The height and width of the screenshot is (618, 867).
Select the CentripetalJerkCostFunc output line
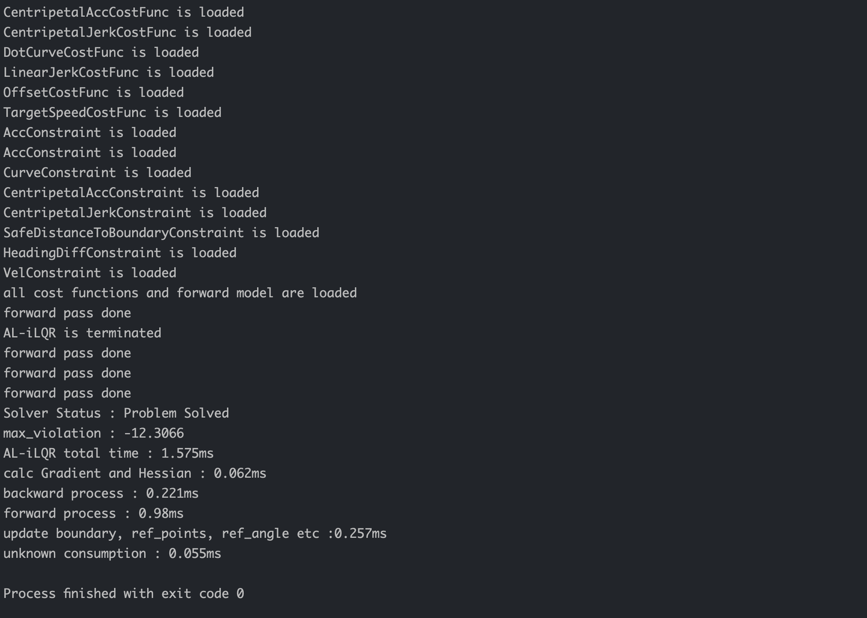coord(127,32)
